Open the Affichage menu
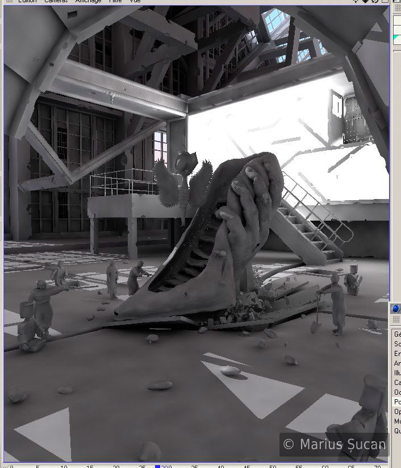This screenshot has width=401, height=468. 88,2
